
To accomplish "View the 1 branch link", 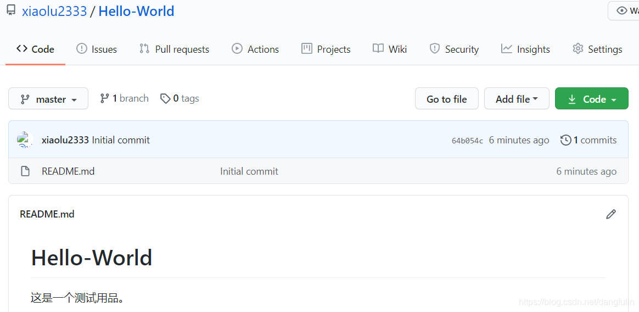I will [x=124, y=98].
